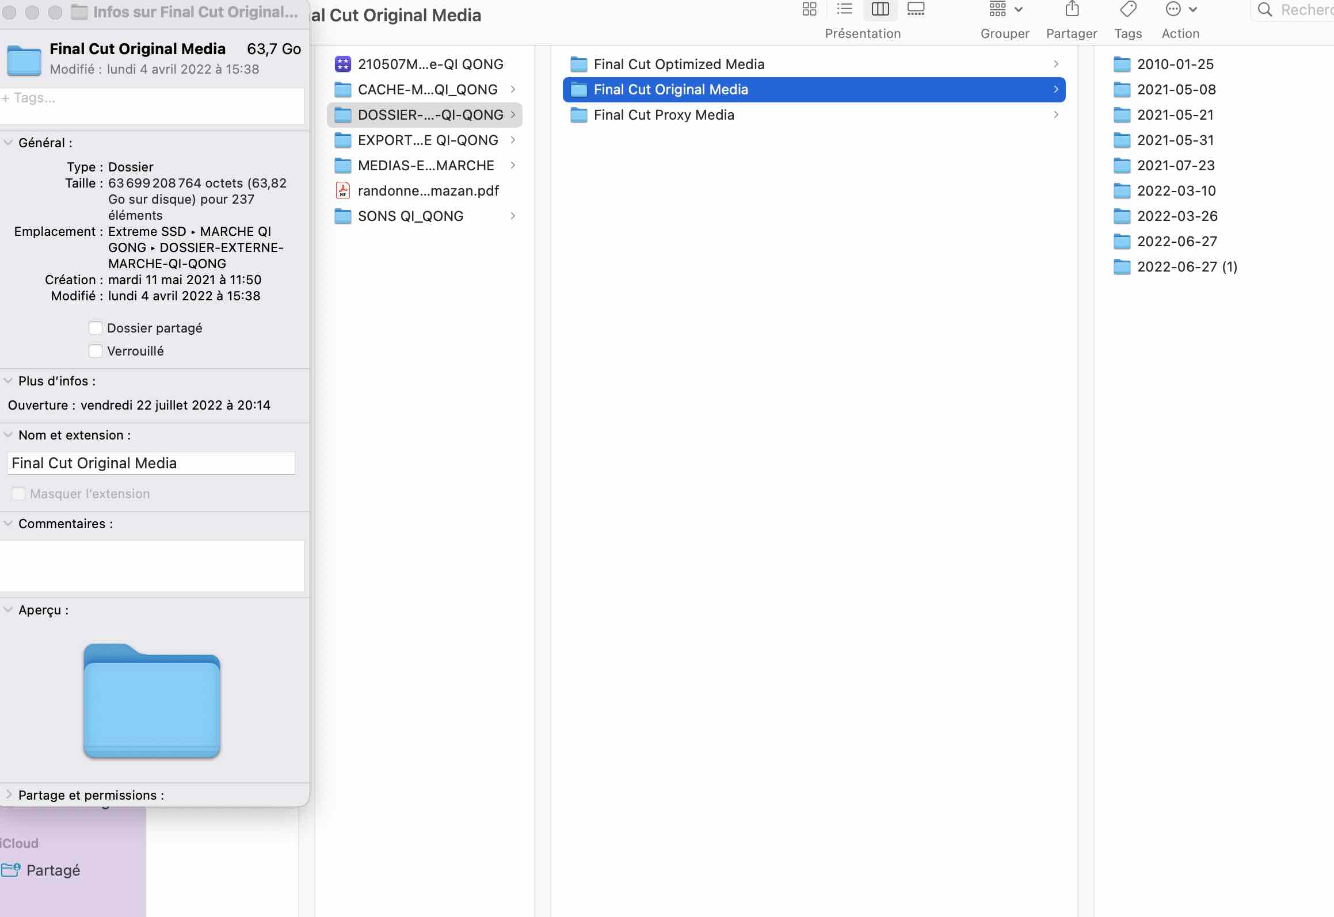Image resolution: width=1334 pixels, height=917 pixels.
Task: Click the Partager share icon
Action: click(x=1072, y=9)
